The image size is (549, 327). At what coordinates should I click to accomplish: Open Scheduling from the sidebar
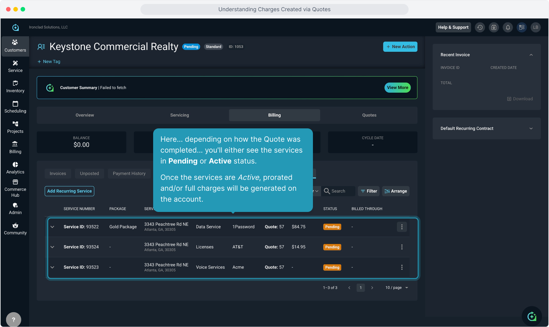coord(15,107)
